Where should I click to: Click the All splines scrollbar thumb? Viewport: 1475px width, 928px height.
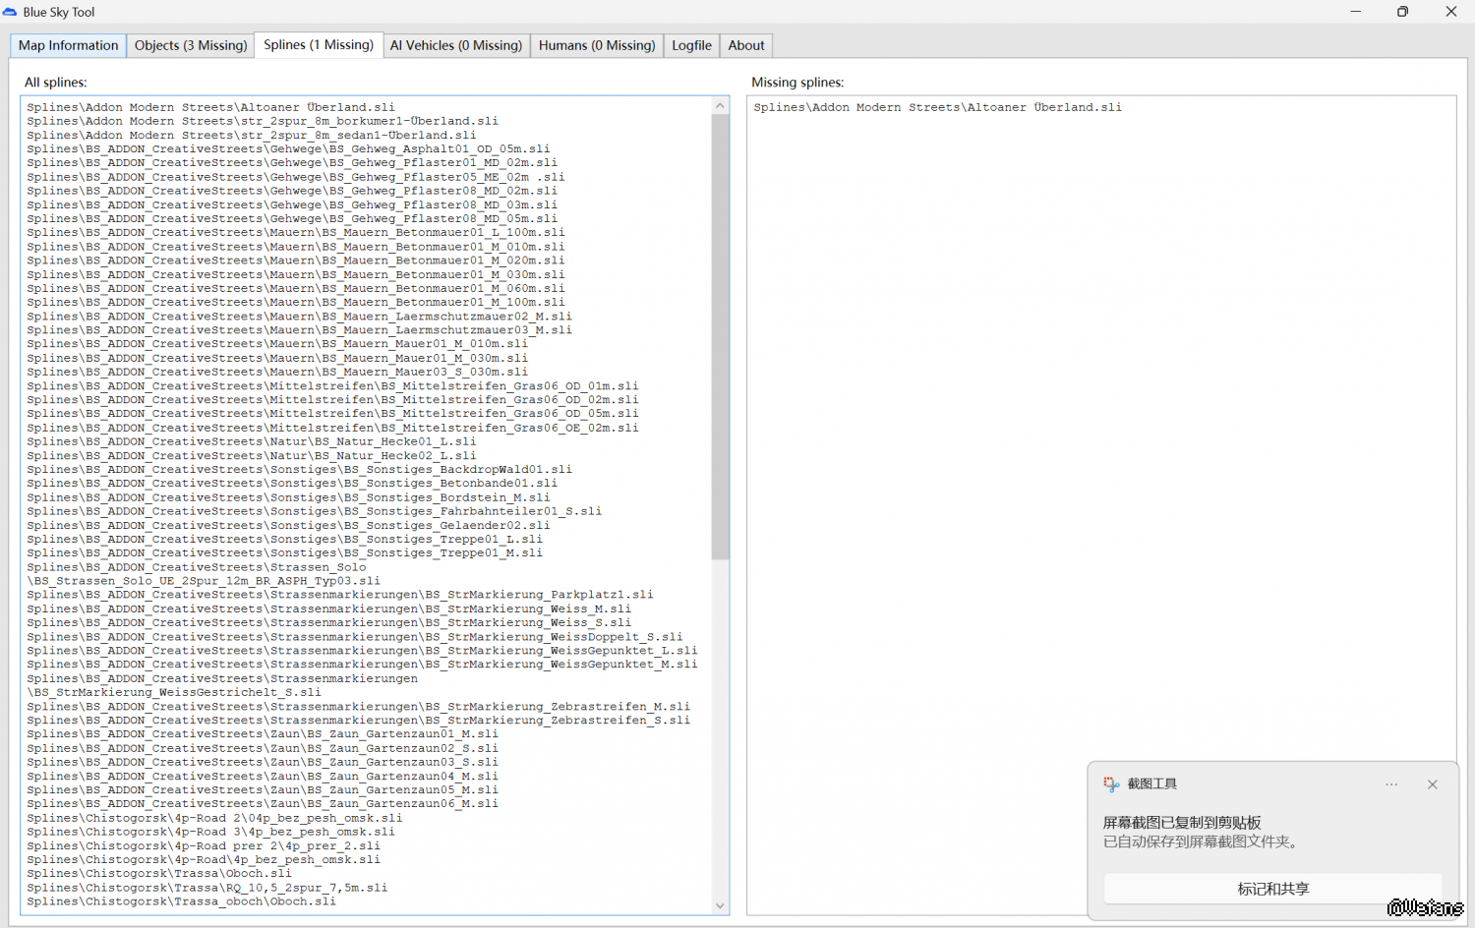coord(720,334)
